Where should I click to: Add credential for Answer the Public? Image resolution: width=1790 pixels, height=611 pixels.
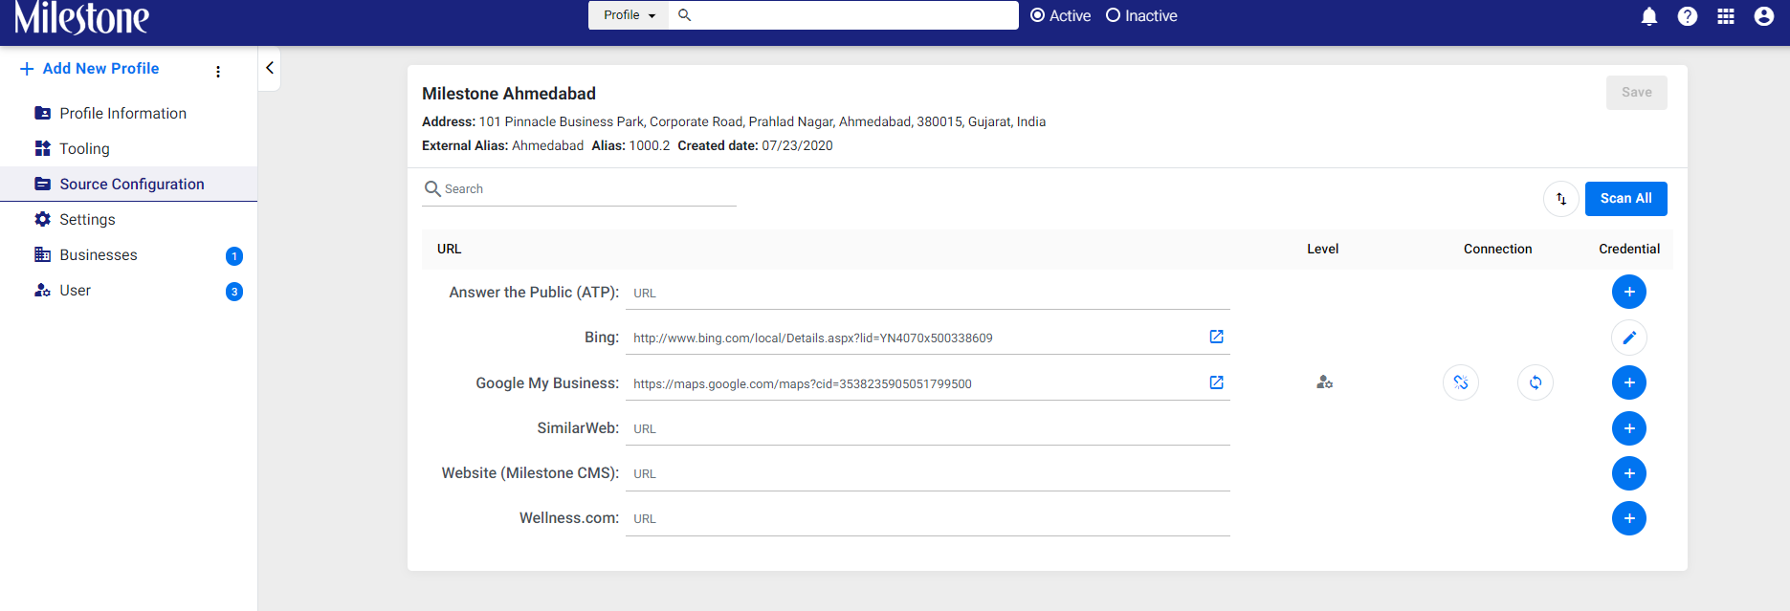click(x=1629, y=292)
